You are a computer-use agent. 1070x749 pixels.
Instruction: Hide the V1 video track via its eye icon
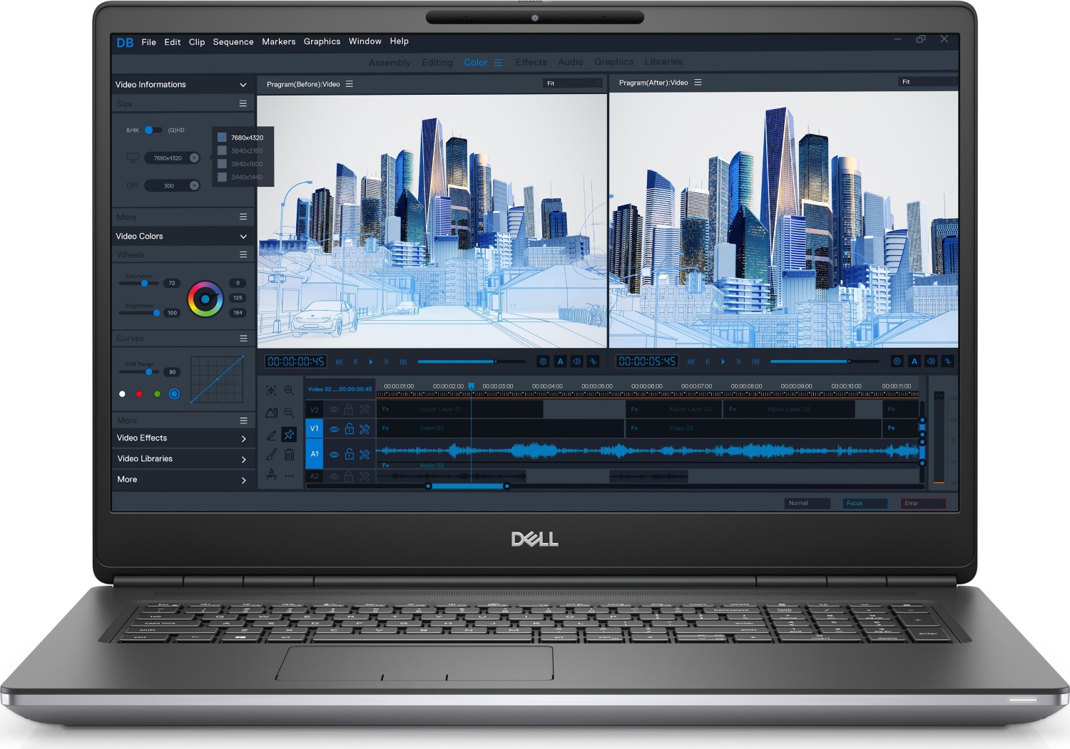pos(333,428)
